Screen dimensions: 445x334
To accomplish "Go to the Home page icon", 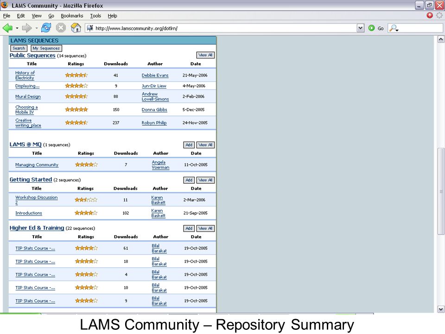I will (76, 28).
